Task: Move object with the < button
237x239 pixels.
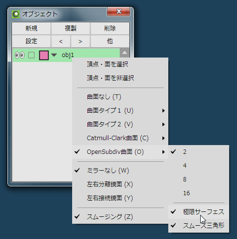Action: tap(61, 41)
